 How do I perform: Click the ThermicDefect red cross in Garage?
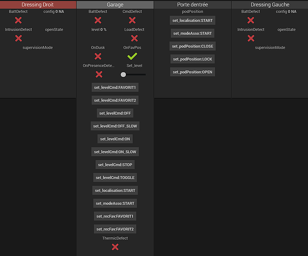click(x=115, y=247)
